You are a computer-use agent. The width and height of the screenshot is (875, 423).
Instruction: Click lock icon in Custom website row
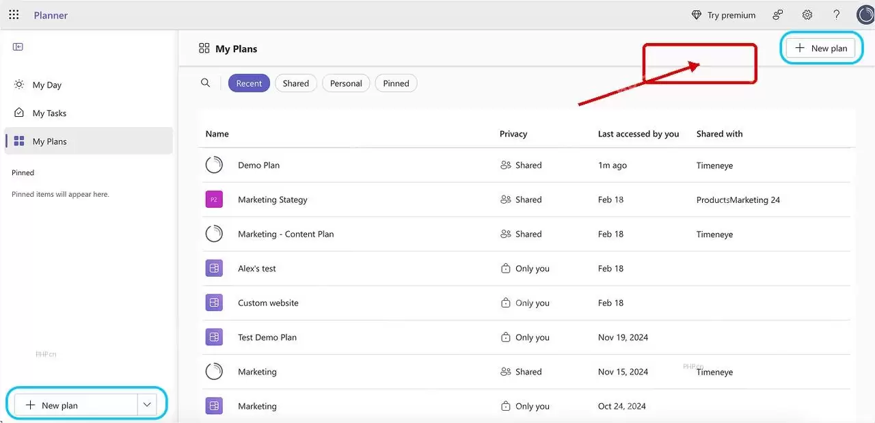(506, 303)
